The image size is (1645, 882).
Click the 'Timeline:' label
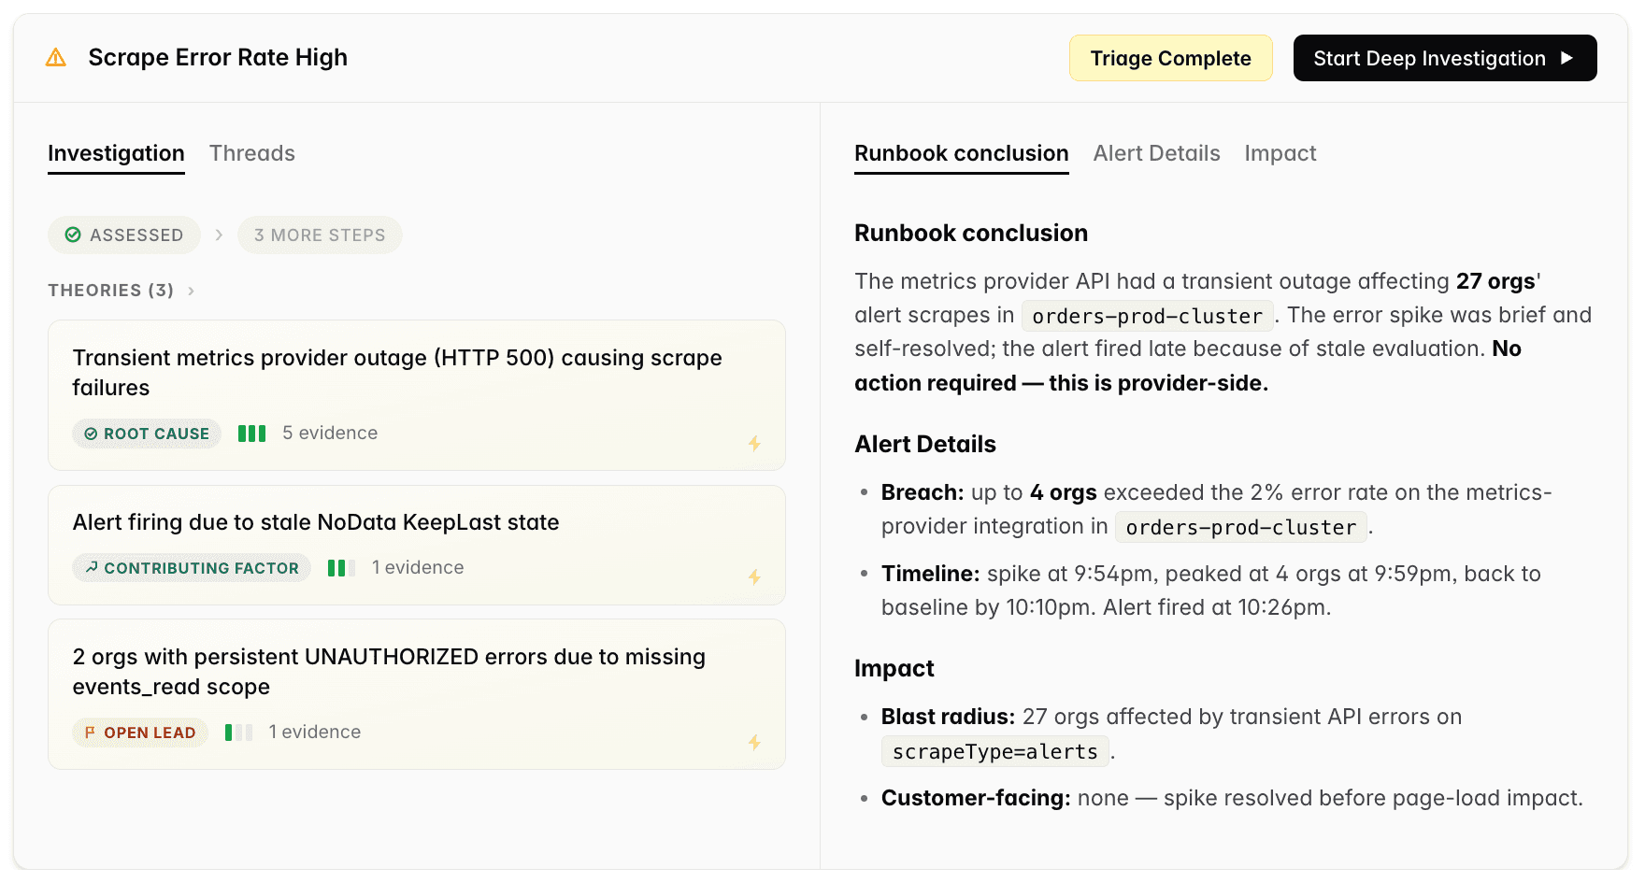point(931,574)
